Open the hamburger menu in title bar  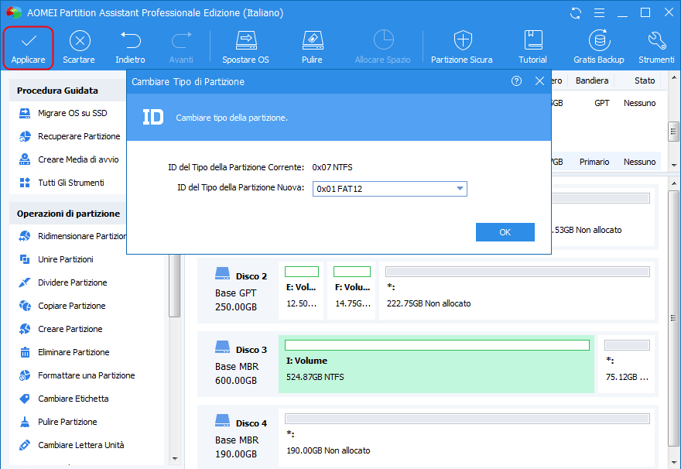599,13
